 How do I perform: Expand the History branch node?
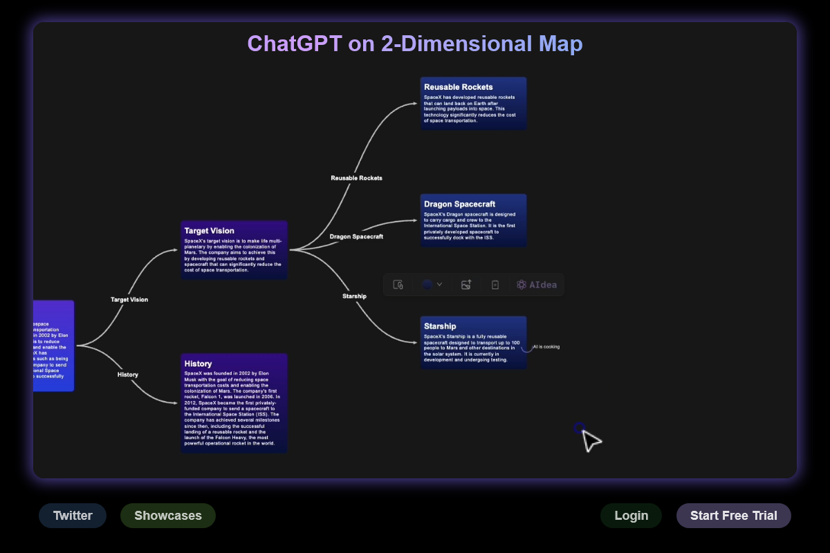click(234, 404)
